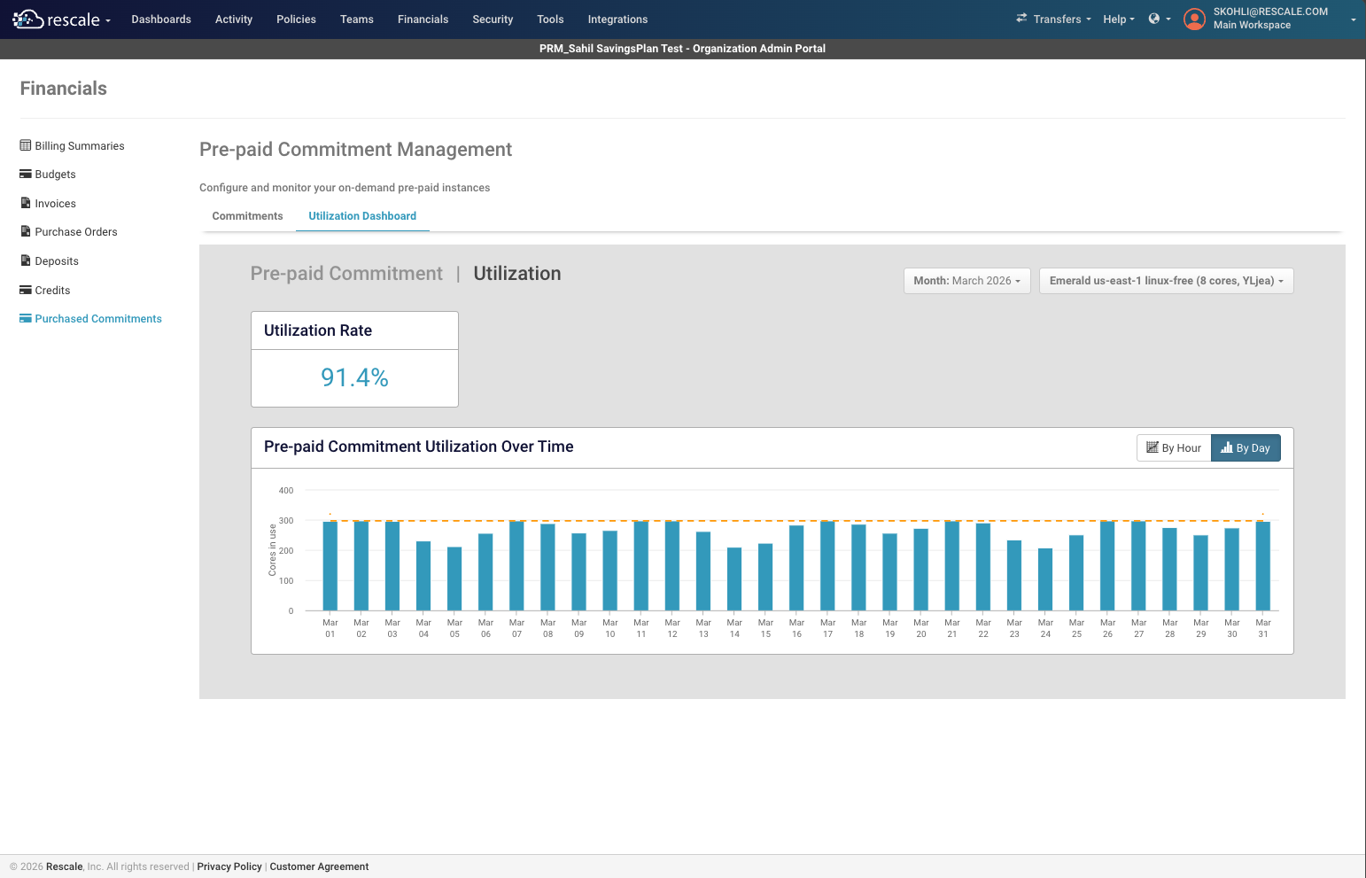Open the Integrations menu

tap(617, 19)
